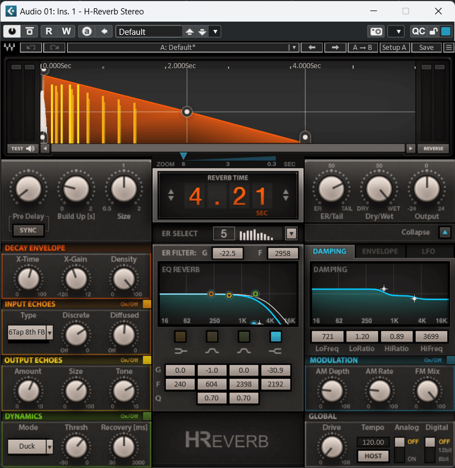The width and height of the screenshot is (455, 468).
Task: Click the Default preset name field
Action: [149, 32]
